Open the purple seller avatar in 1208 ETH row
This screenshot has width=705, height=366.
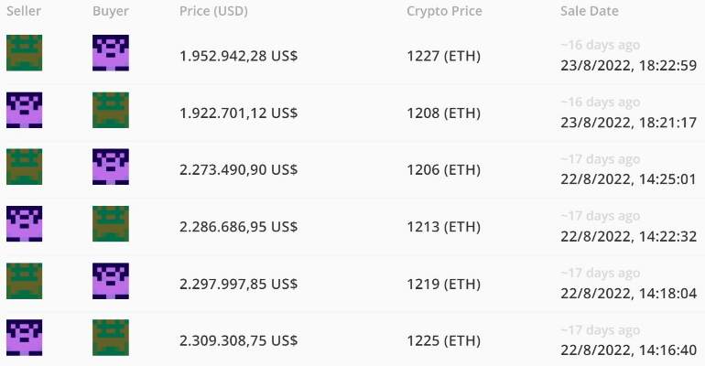(25, 110)
